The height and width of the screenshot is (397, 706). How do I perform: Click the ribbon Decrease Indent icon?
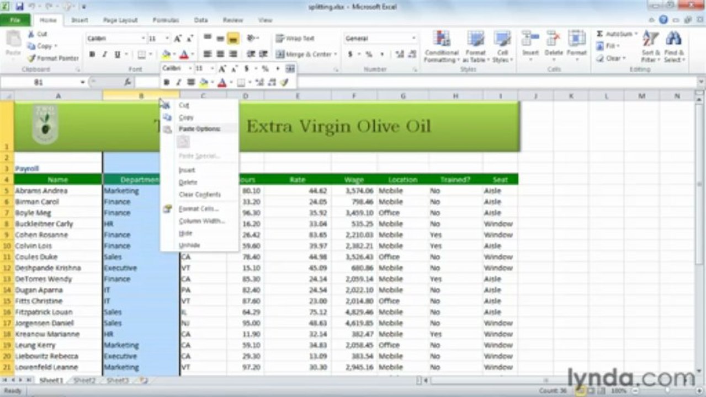coord(251,54)
